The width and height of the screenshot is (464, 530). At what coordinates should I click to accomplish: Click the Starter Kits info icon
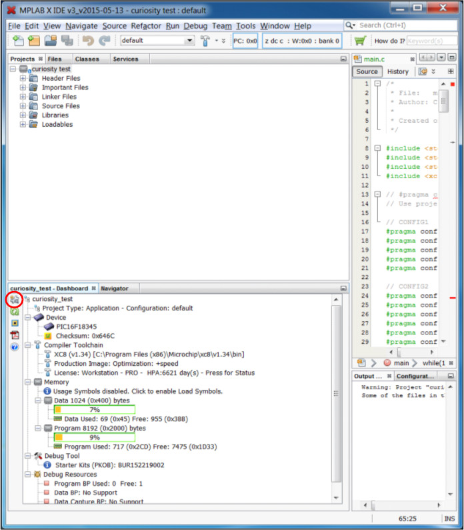tap(47, 465)
